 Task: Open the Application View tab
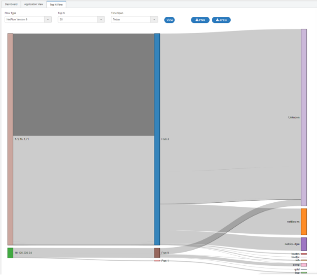34,4
